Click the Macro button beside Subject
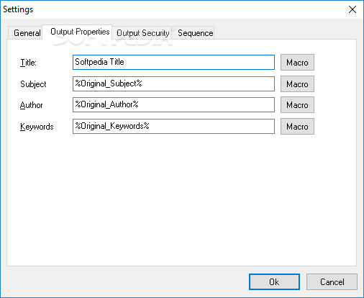 297,84
